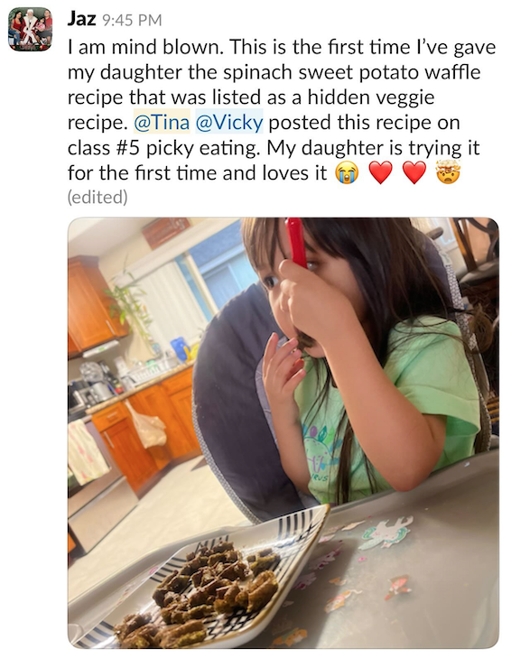Screen dimensions: 511x658
Task: Click the sender name Jaz
Action: click(82, 19)
